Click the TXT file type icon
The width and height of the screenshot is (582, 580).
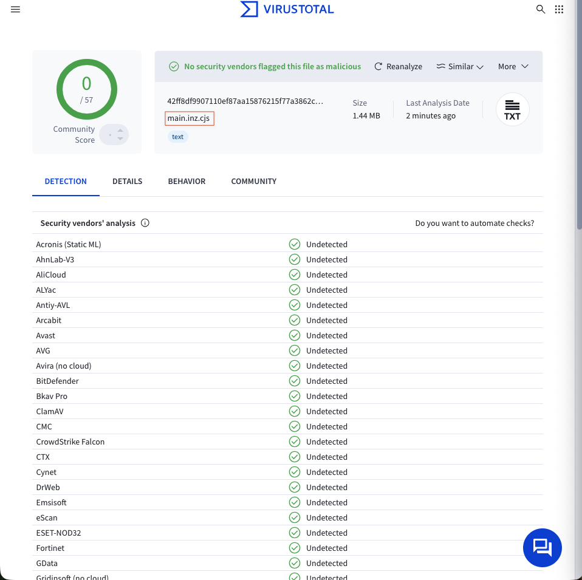click(512, 109)
